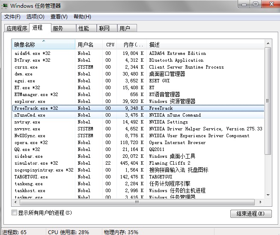Viewport: 280px width, 235px height.
Task: Click the NVIDIA Settings description
Action: (x=168, y=122)
